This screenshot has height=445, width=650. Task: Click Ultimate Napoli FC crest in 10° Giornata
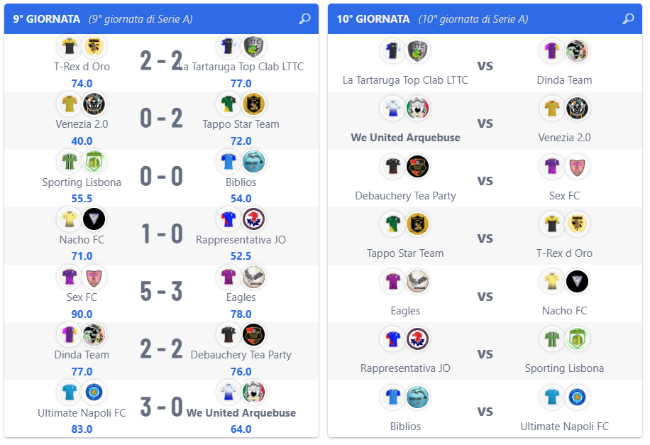577,397
